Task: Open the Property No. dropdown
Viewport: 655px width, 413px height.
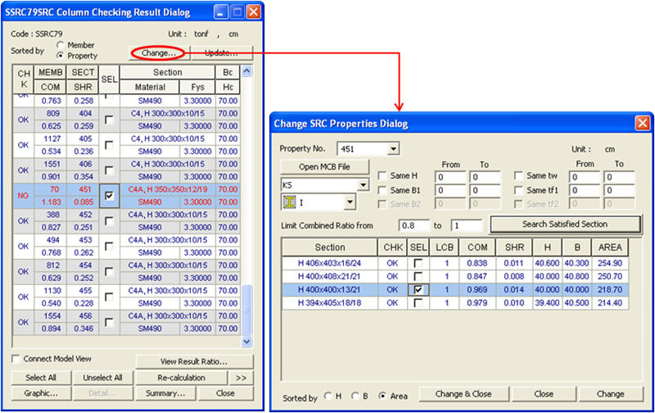Action: [394, 149]
